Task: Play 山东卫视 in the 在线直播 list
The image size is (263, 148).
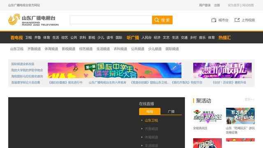Action: (x=151, y=120)
